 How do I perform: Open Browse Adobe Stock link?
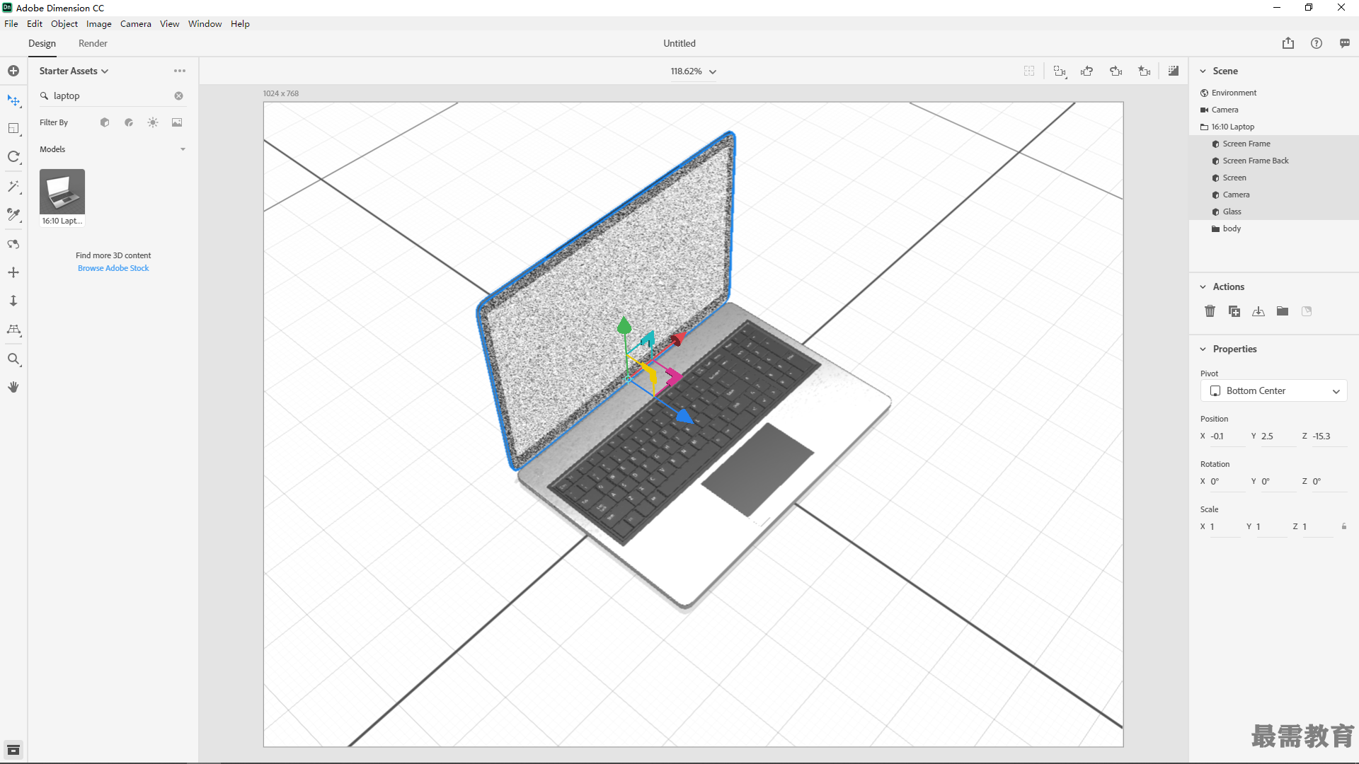click(113, 268)
